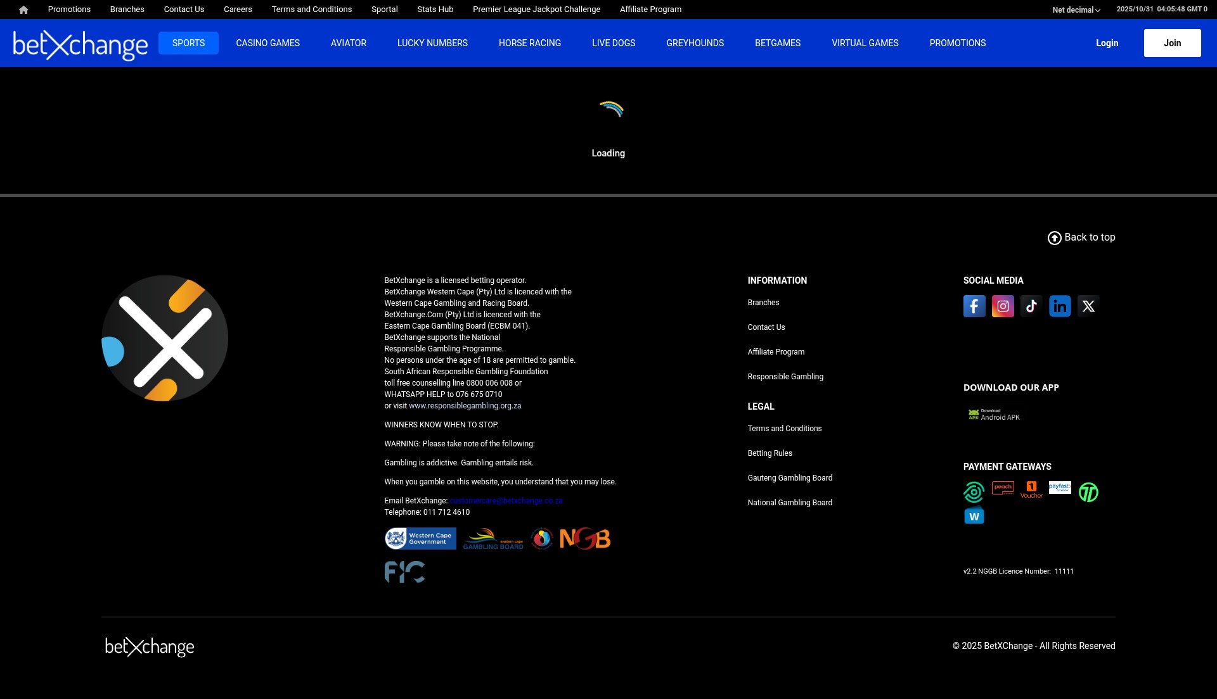Viewport: 1217px width, 699px height.
Task: Open Branches under Information
Action: click(x=763, y=303)
